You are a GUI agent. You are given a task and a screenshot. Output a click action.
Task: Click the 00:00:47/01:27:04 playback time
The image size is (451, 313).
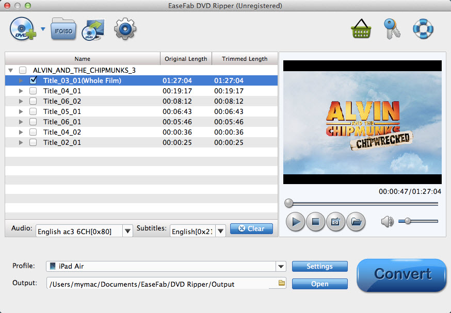click(410, 191)
